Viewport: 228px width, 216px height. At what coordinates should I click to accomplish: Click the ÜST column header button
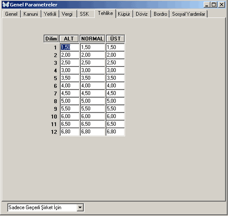pos(115,39)
